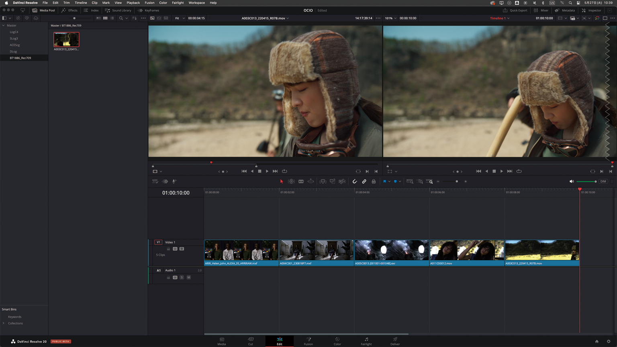Open the Playback menu

click(x=133, y=3)
